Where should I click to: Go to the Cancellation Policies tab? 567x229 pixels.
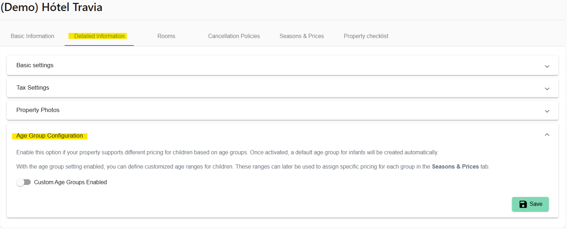tap(234, 36)
